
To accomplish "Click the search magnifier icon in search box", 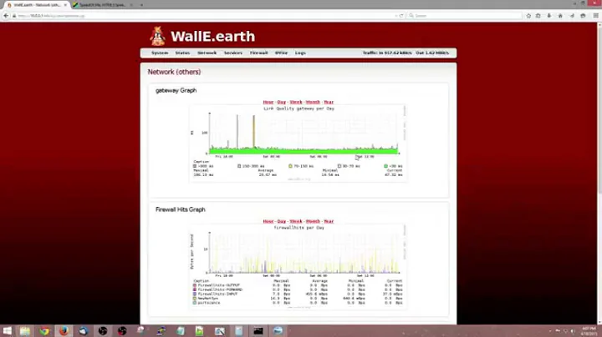I will 411,16.
